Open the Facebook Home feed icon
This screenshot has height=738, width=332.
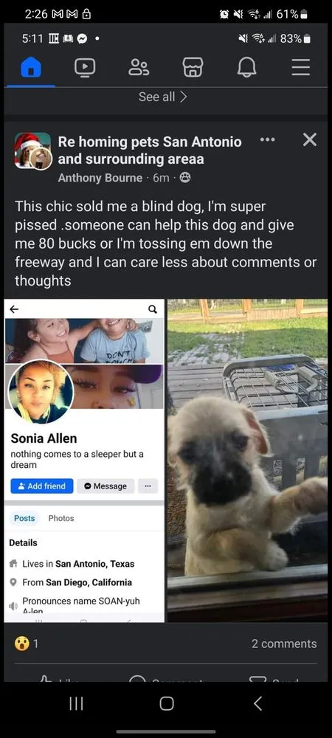(x=31, y=67)
